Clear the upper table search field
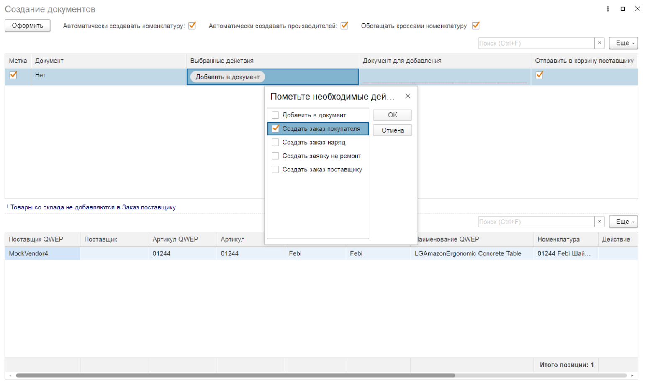 point(599,43)
